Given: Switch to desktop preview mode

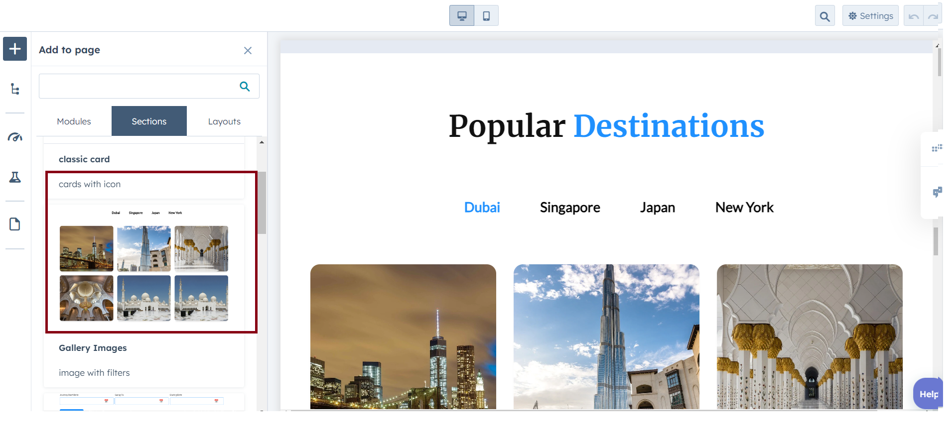Looking at the screenshot, I should [462, 16].
